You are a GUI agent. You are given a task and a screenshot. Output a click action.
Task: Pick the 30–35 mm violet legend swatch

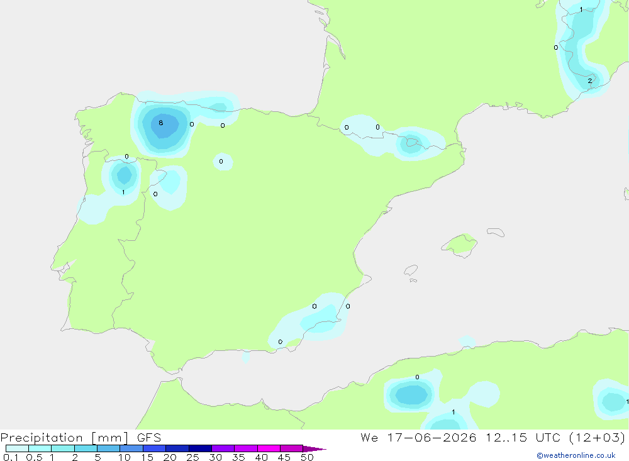[x=223, y=448]
